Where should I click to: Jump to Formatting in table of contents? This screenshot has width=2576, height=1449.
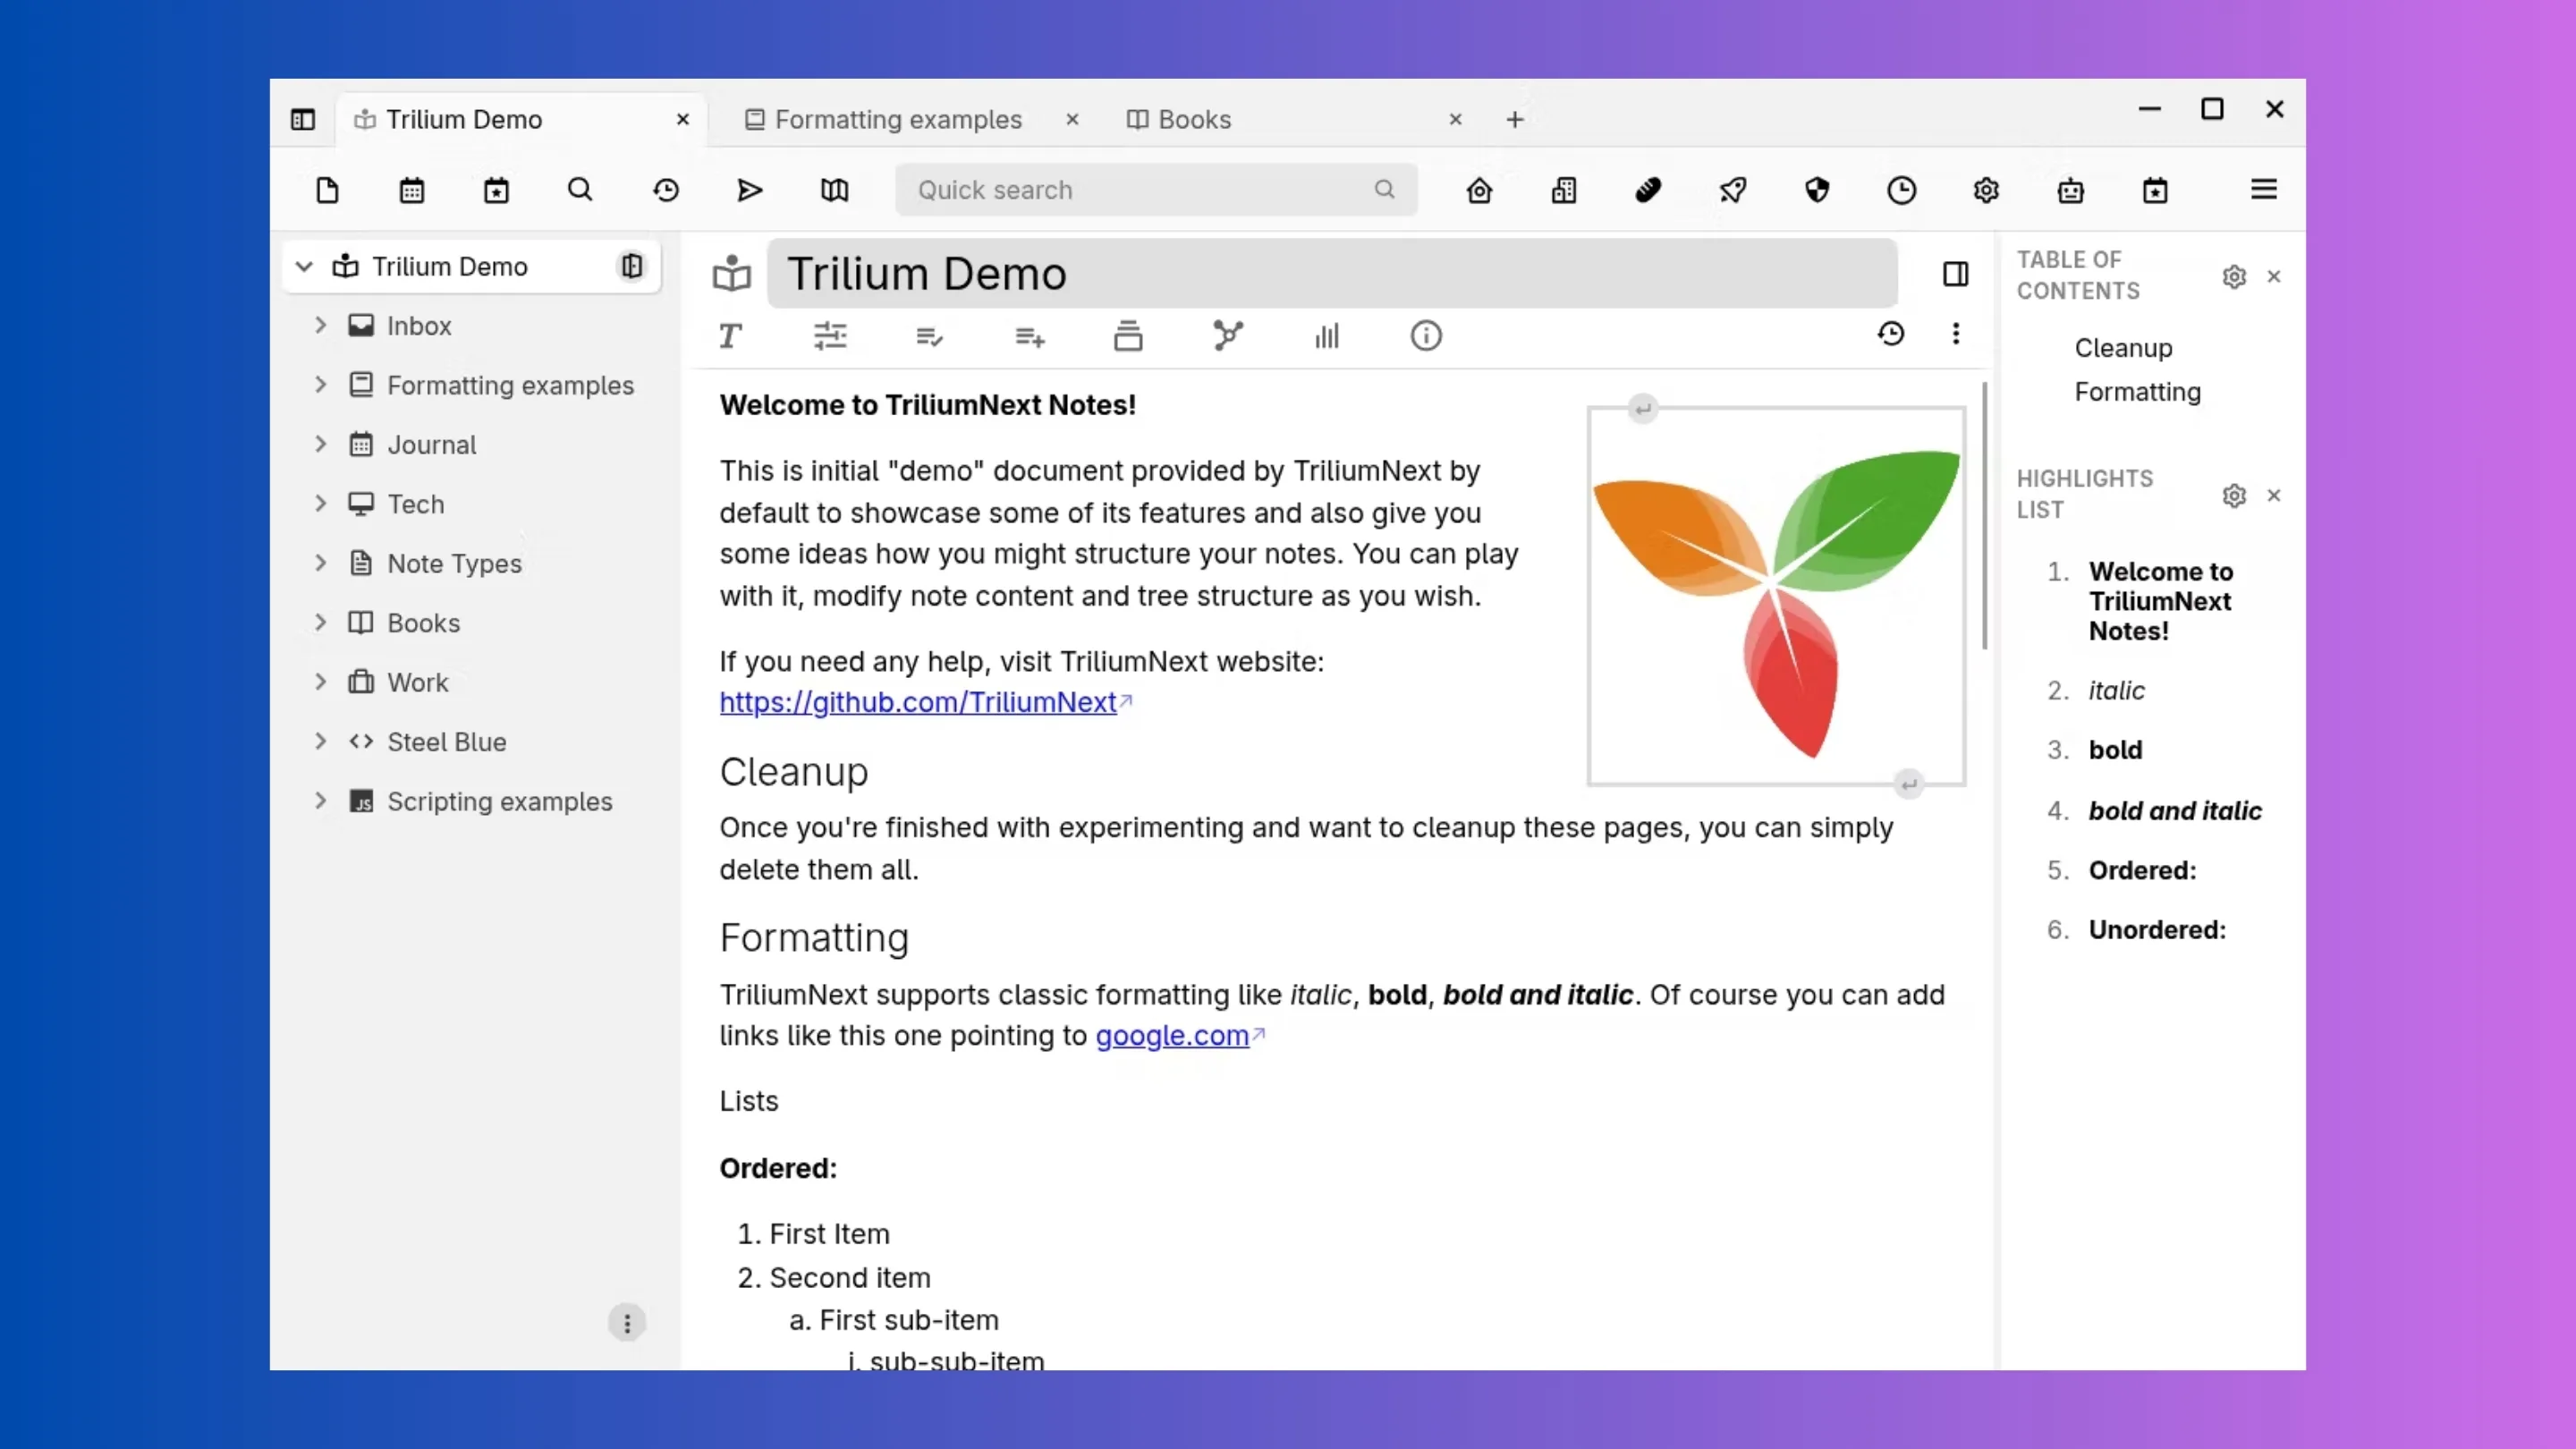click(x=2137, y=392)
